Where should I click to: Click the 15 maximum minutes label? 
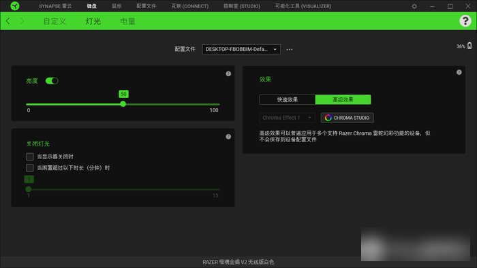tap(215, 195)
